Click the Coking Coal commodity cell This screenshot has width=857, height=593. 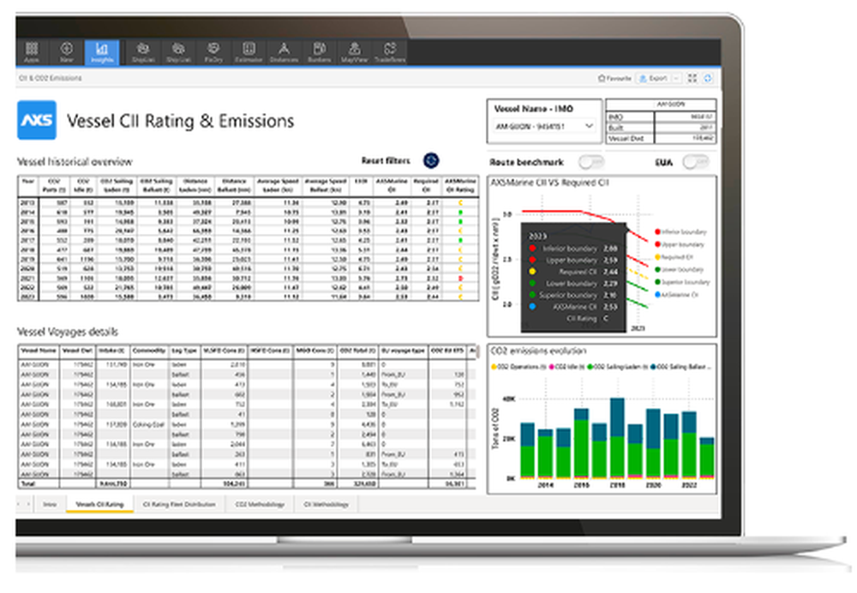148,424
